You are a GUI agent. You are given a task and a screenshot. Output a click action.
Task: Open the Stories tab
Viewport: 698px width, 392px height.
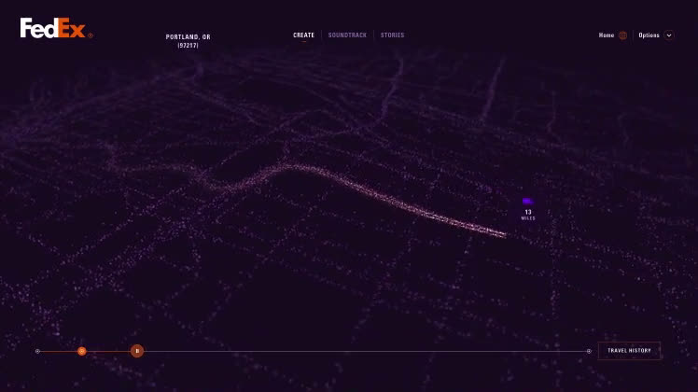(392, 35)
